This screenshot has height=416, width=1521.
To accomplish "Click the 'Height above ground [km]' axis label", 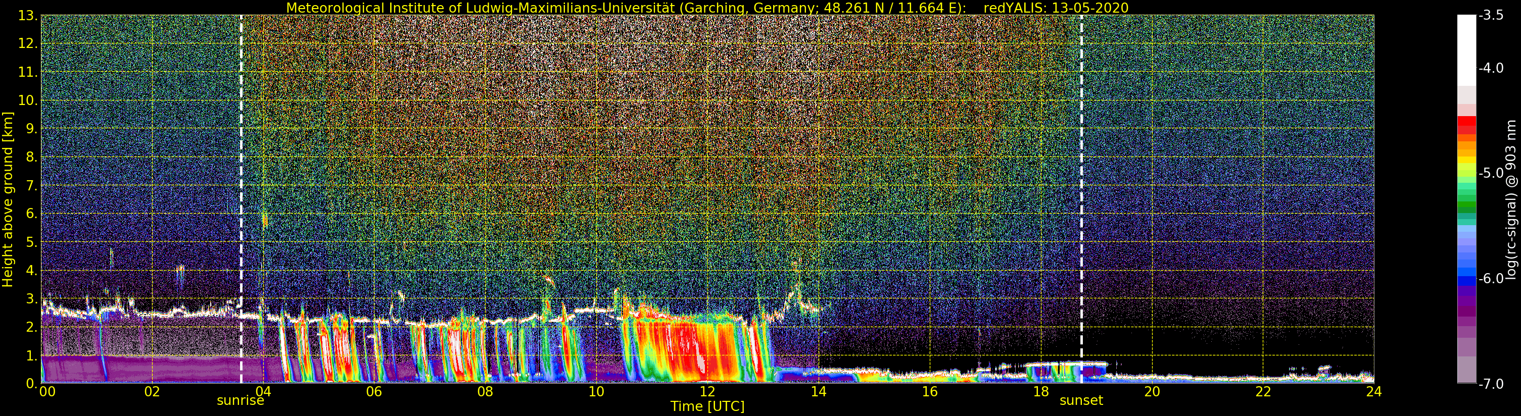I will 8,199.
